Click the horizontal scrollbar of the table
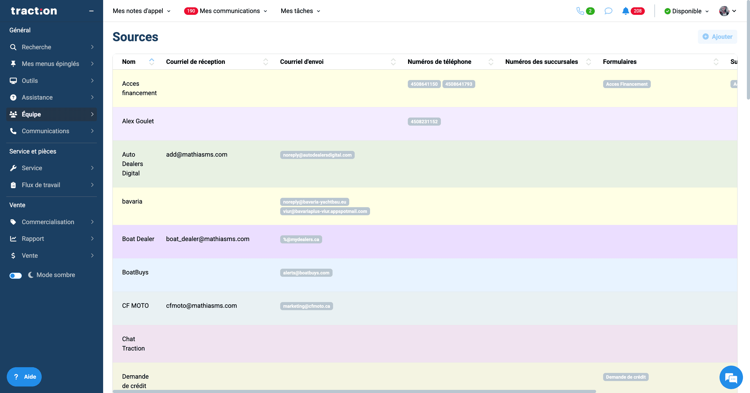The image size is (750, 393). click(354, 391)
